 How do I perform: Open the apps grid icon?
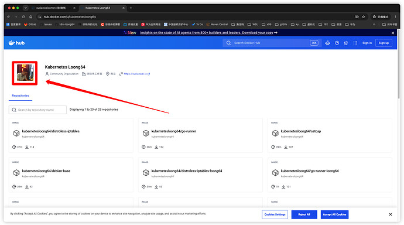point(355,43)
